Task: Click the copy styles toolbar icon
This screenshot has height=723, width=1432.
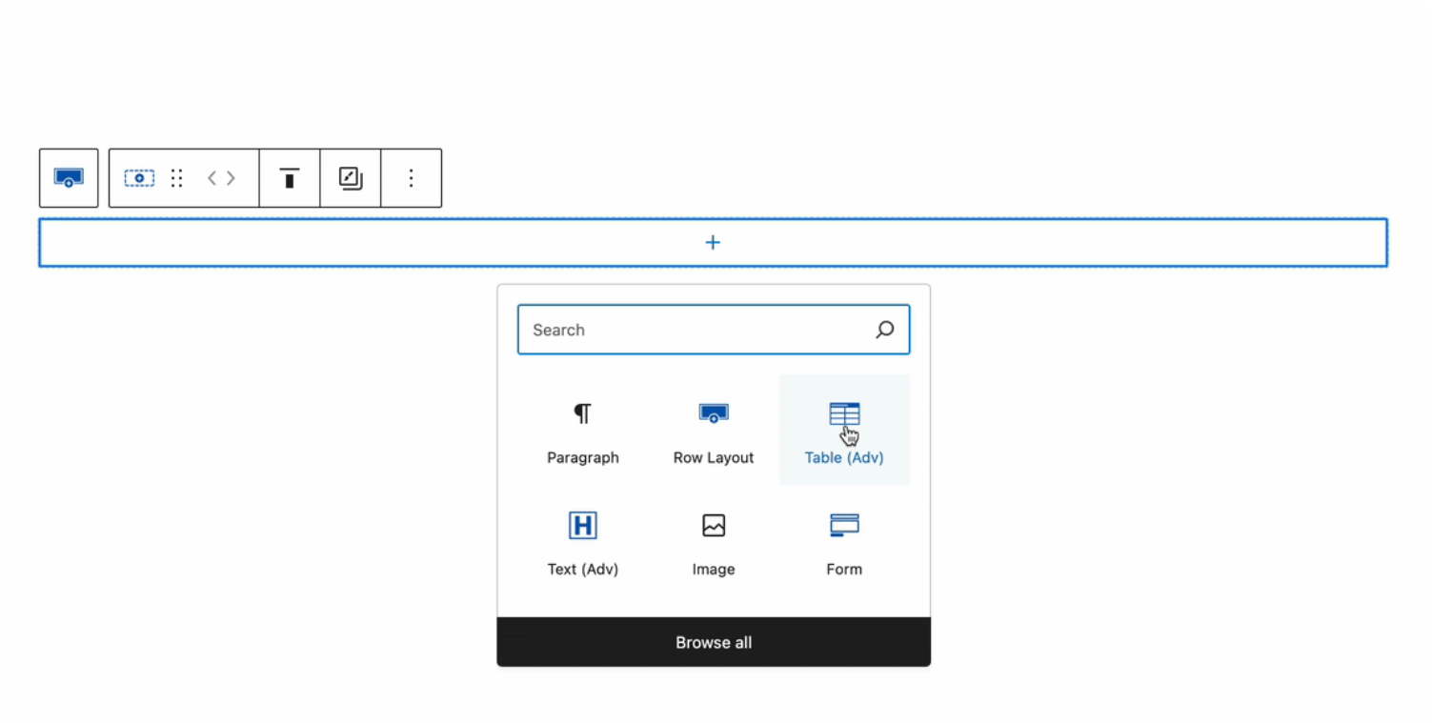Action: point(350,177)
